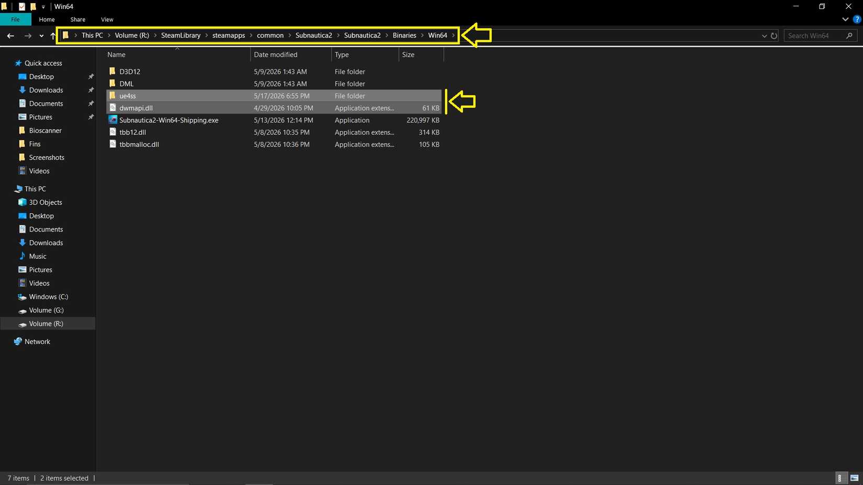Viewport: 863px width, 485px height.
Task: Open Pictures listed under This PC
Action: [x=41, y=270]
